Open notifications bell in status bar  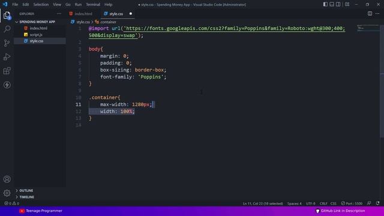coord(377,203)
